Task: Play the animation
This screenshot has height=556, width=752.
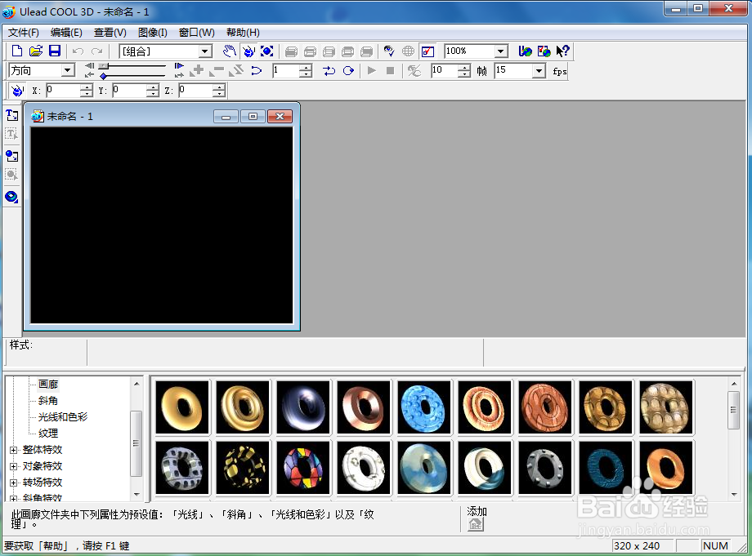Action: 372,71
